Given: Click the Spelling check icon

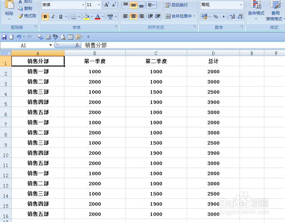Looking at the screenshot, I should pos(55,37).
